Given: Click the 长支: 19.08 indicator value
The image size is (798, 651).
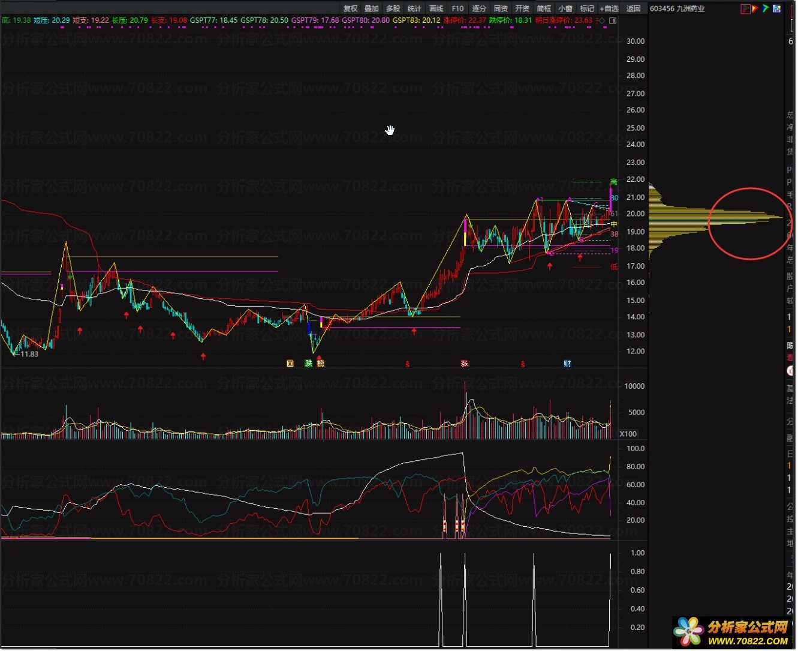Looking at the screenshot, I should point(169,20).
